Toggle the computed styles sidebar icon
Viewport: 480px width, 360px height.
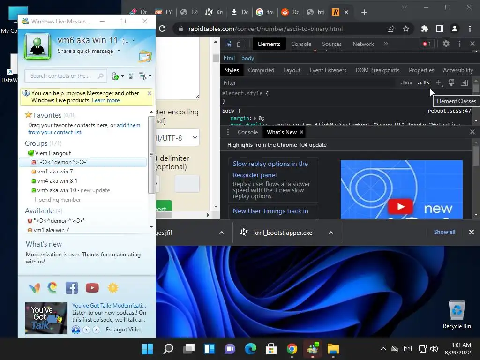(464, 82)
